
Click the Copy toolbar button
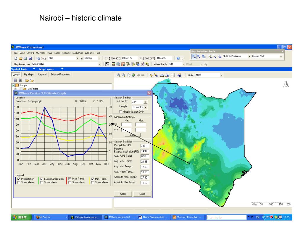[x=41, y=58]
